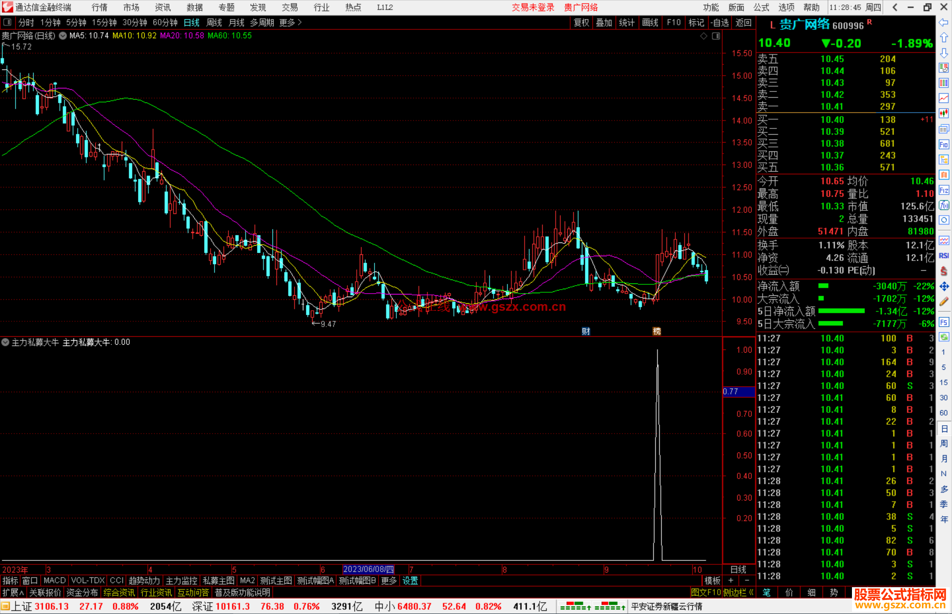952x614 pixels.
Task: Expand the 扩展 panel at bottom left
Action: coord(13,592)
